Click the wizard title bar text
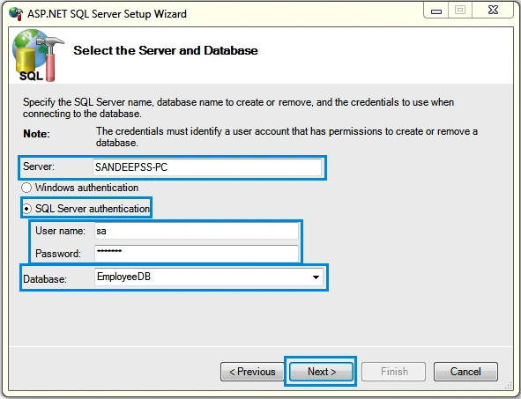 pyautogui.click(x=107, y=14)
